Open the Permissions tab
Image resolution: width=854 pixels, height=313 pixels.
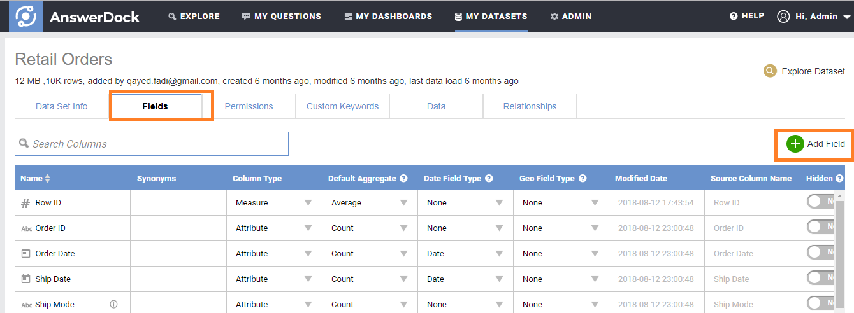pos(249,106)
